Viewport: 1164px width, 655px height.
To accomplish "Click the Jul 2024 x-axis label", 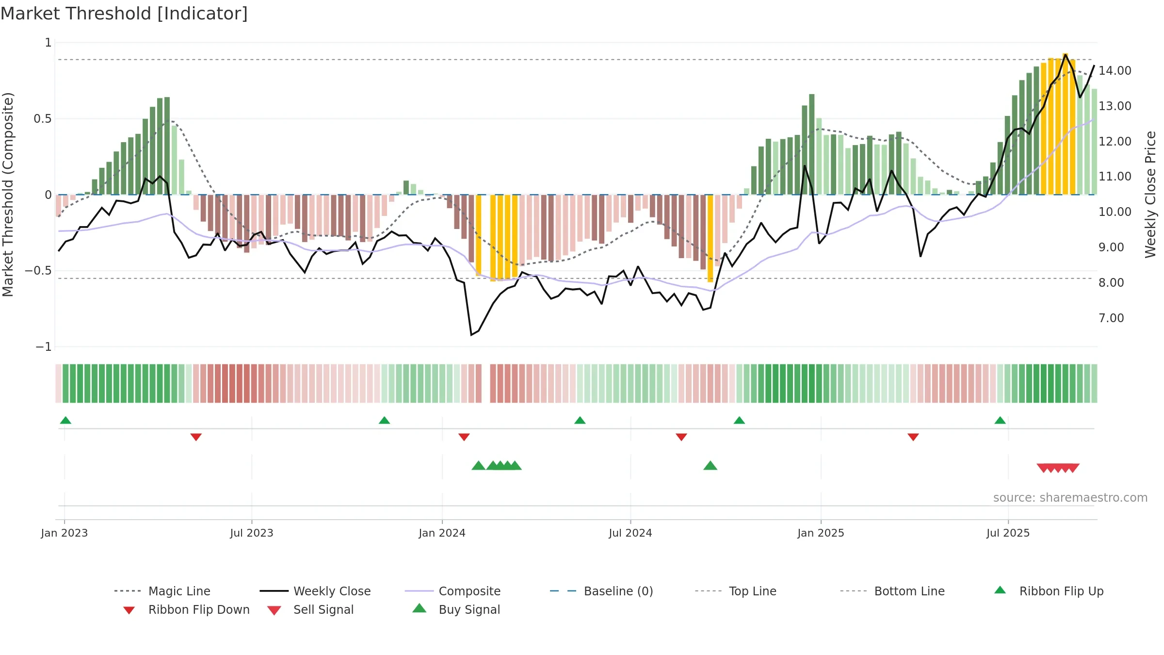I will 630,533.
